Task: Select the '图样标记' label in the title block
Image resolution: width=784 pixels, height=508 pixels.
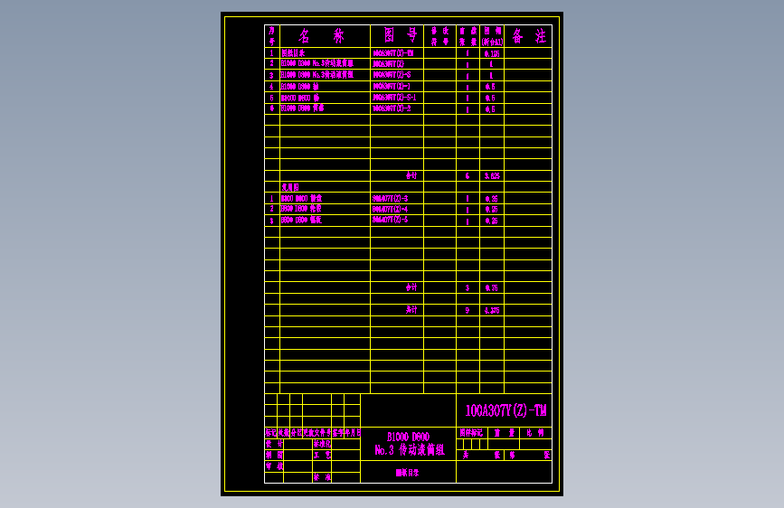Action: [x=471, y=432]
